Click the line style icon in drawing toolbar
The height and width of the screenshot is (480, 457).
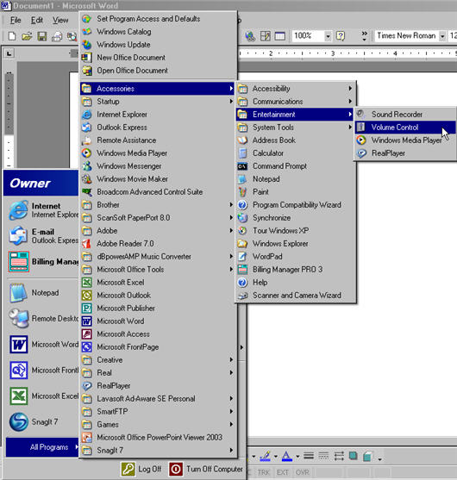tap(309, 456)
